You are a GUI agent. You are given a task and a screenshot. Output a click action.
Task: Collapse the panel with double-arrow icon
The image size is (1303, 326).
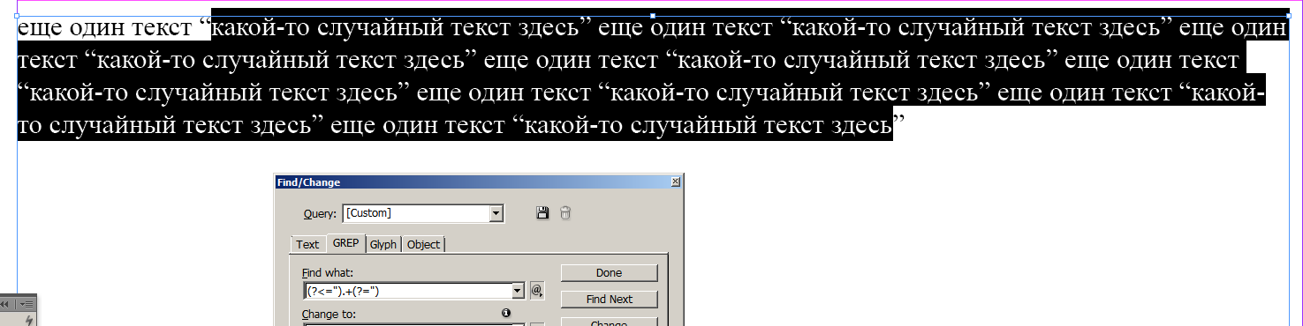(5, 303)
